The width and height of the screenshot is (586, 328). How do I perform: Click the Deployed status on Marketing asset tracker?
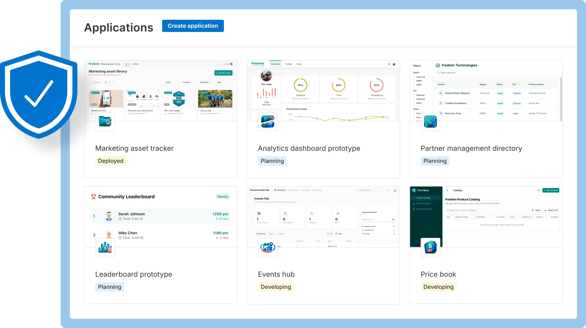111,161
